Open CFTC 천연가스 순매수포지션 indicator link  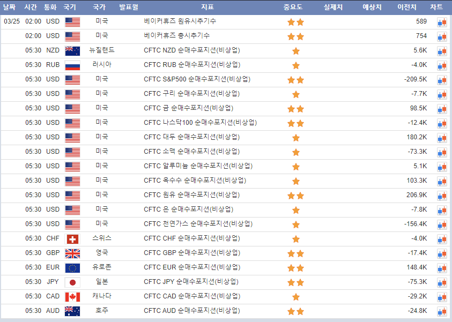click(198, 224)
